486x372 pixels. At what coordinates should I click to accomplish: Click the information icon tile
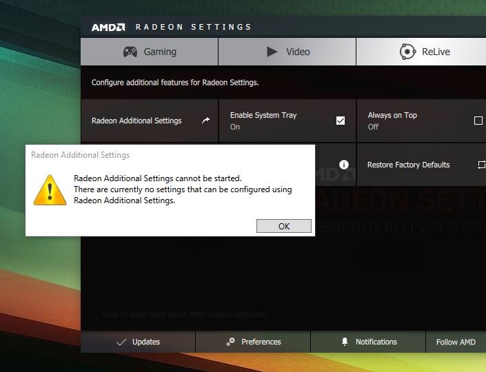344,165
